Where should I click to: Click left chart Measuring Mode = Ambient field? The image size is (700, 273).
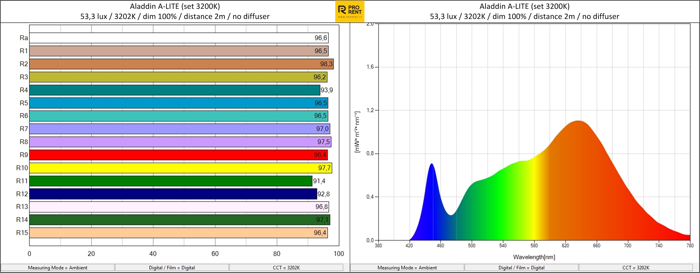58,268
